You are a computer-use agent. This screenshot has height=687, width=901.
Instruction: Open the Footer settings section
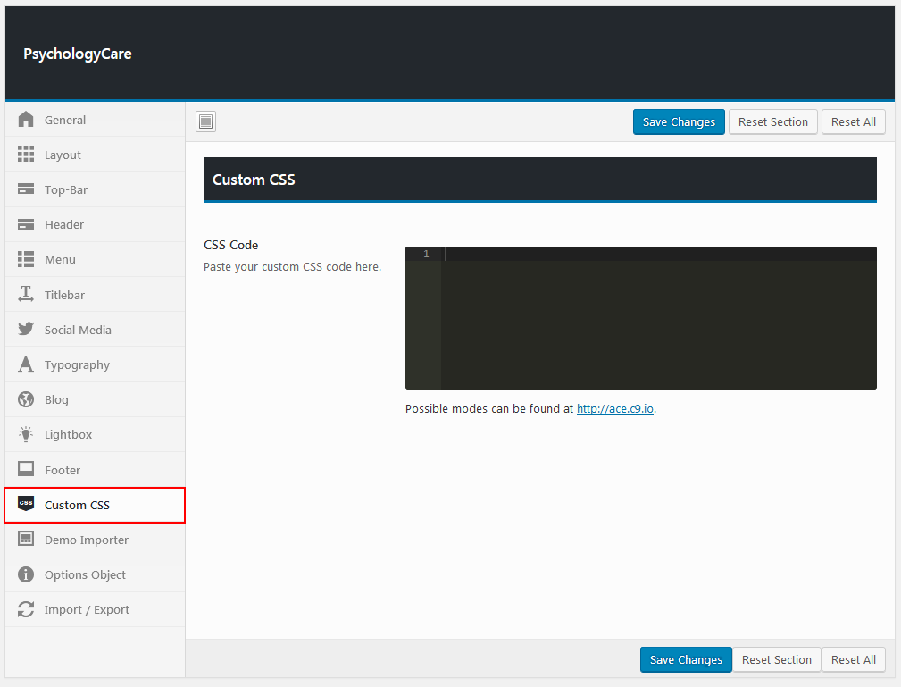click(x=63, y=470)
